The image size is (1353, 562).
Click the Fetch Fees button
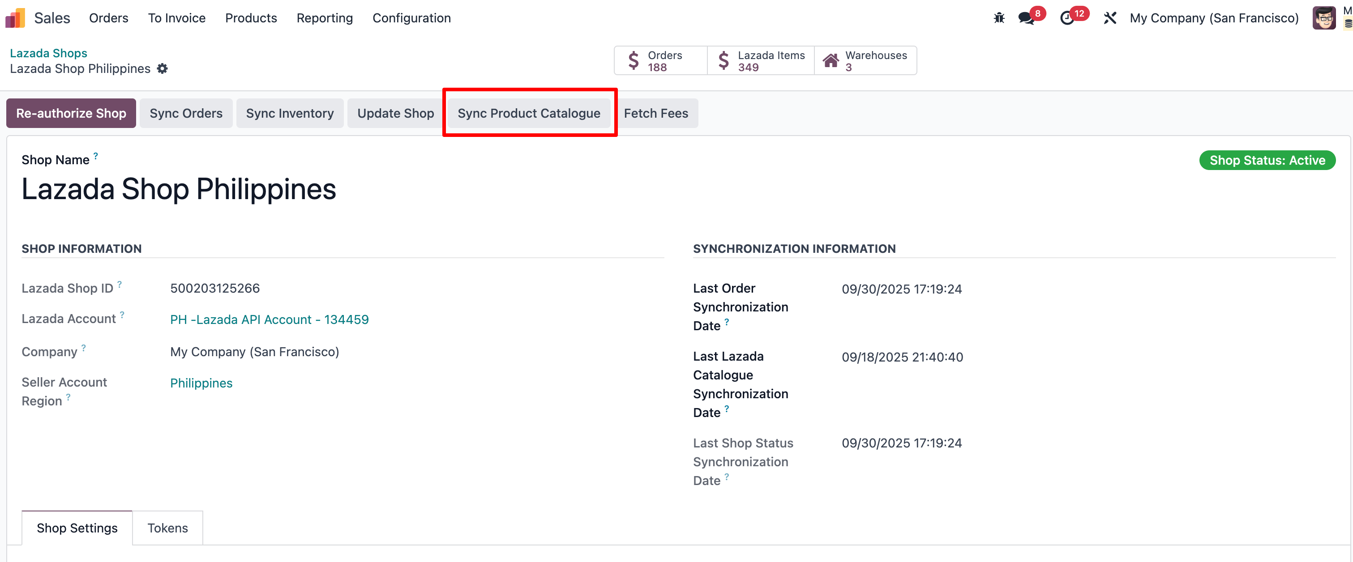click(656, 113)
